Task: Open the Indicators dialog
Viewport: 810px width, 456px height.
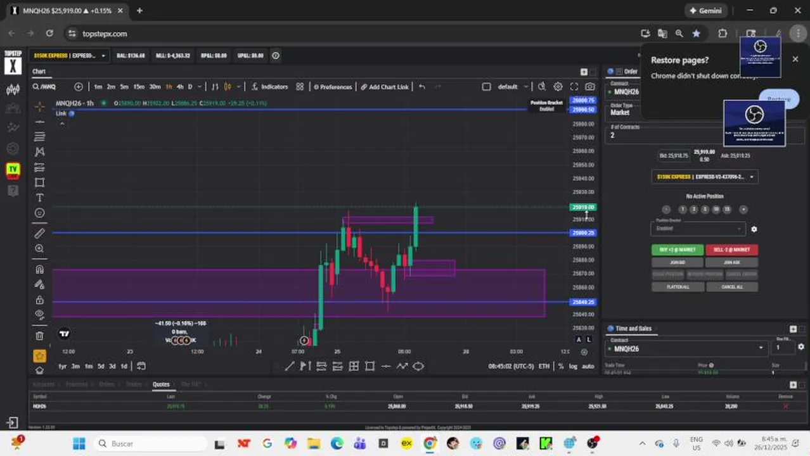Action: coord(269,87)
